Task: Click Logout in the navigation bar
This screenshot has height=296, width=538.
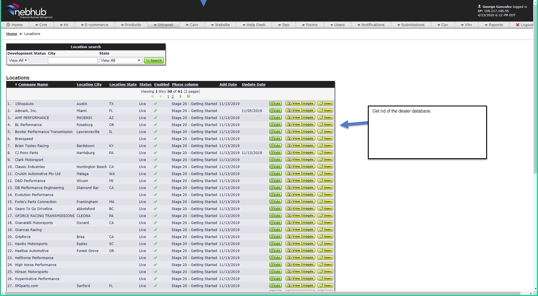Action: [x=525, y=25]
